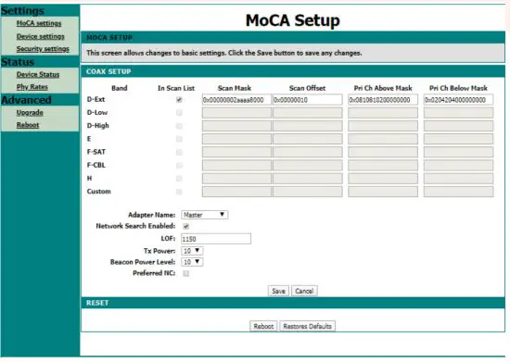Image resolution: width=510 pixels, height=362 pixels.
Task: Click the H band Scan Offset field
Action: tap(308, 179)
